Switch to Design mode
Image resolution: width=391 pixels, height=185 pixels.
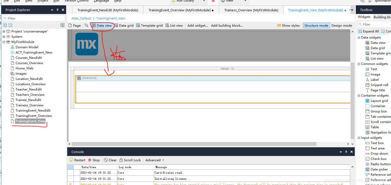click(x=342, y=26)
